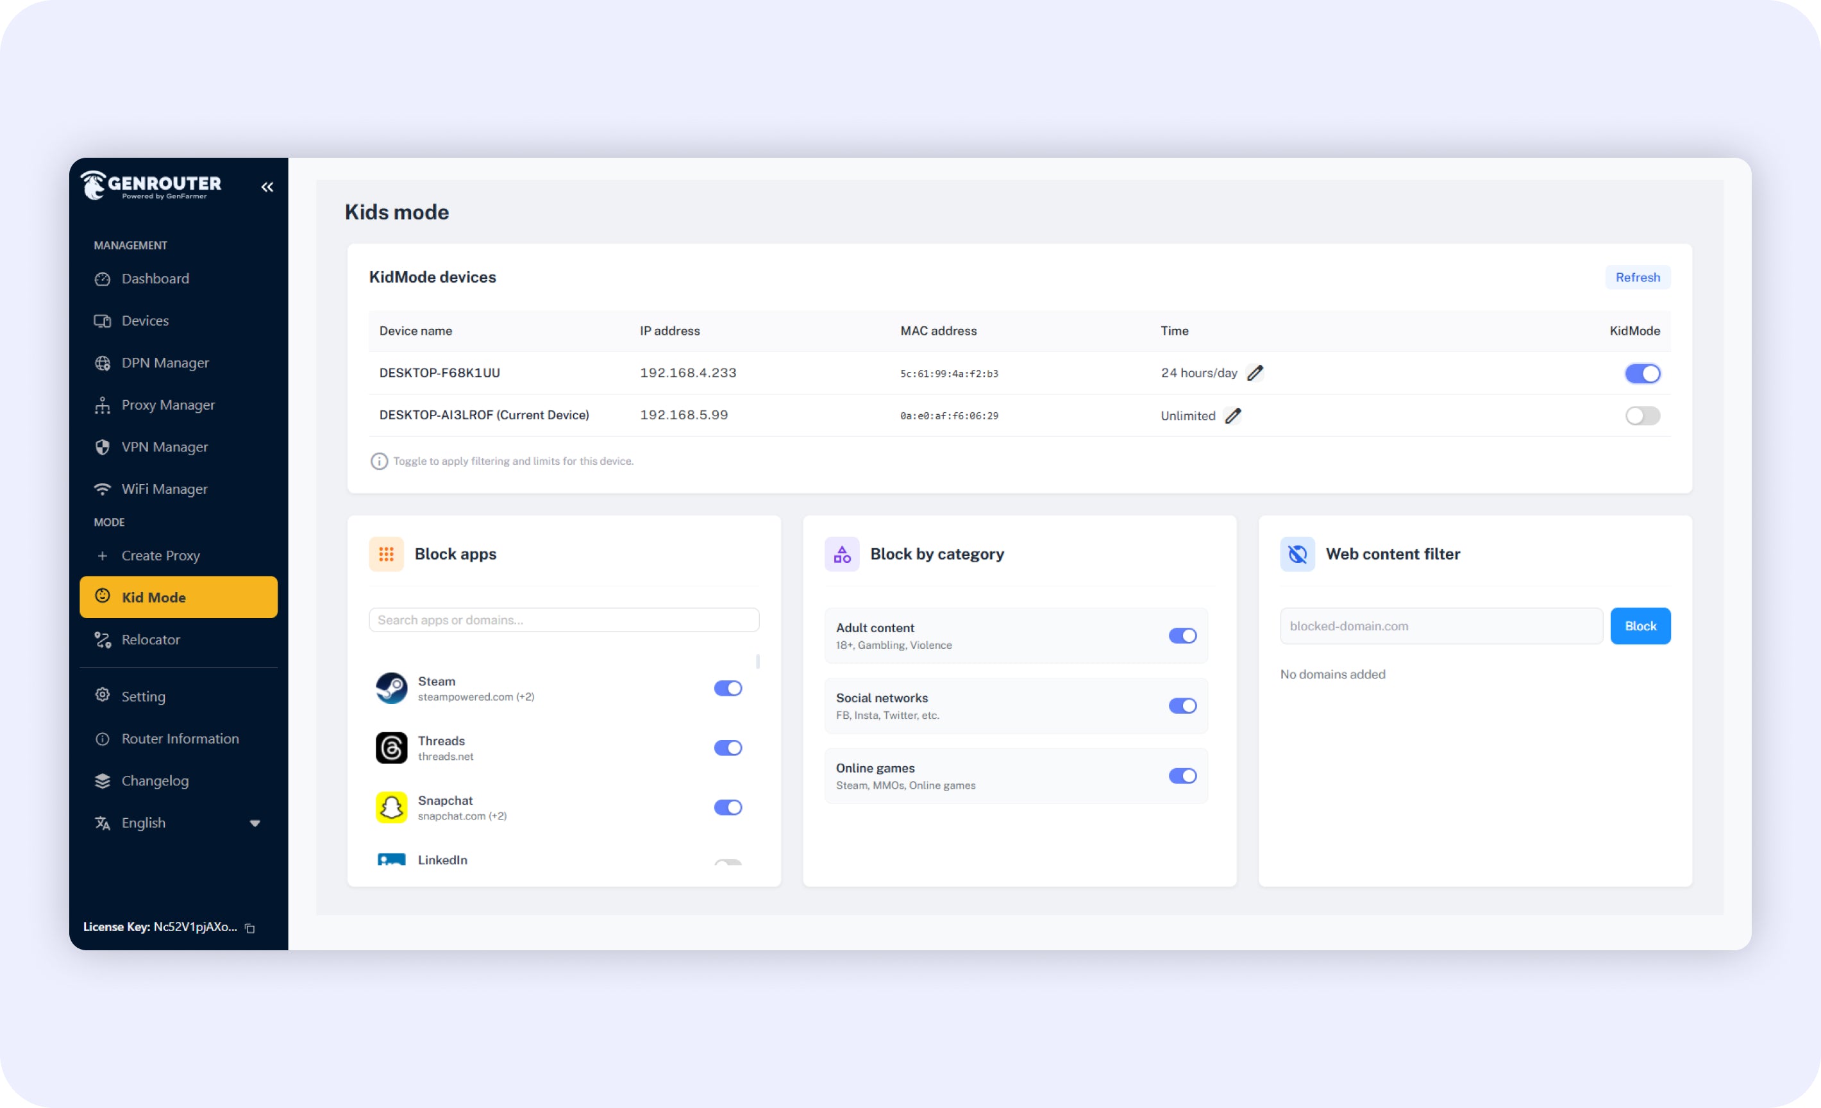
Task: Click the Block apps list scrollbar
Action: (x=757, y=661)
